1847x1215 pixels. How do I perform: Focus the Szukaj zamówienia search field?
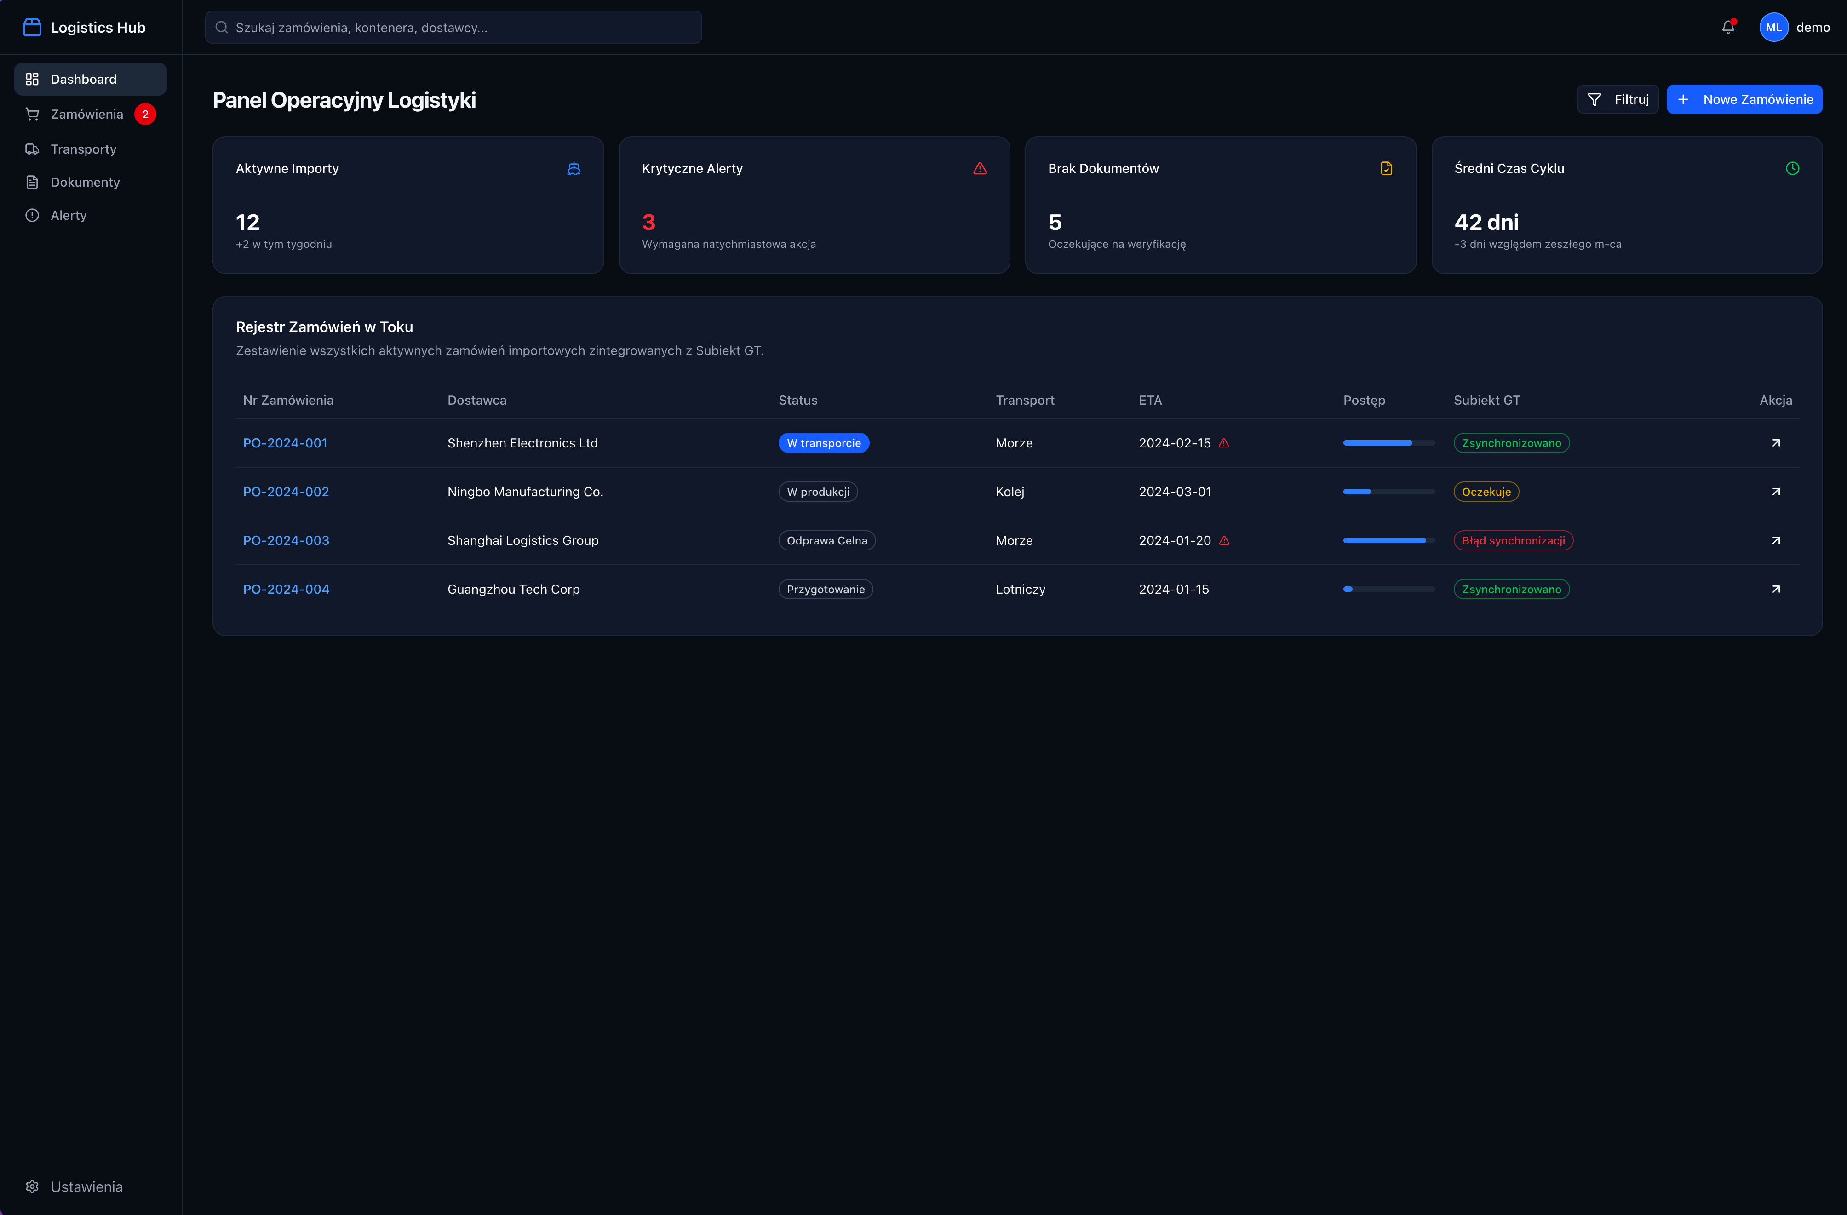(453, 27)
